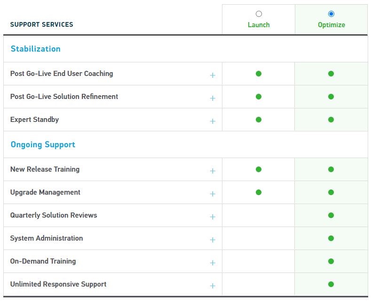Open On-Demand Training plus icon
Image resolution: width=371 pixels, height=303 pixels.
(x=213, y=263)
